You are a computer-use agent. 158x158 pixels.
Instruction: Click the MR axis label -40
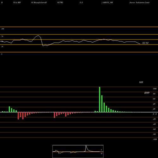click(154, 124)
